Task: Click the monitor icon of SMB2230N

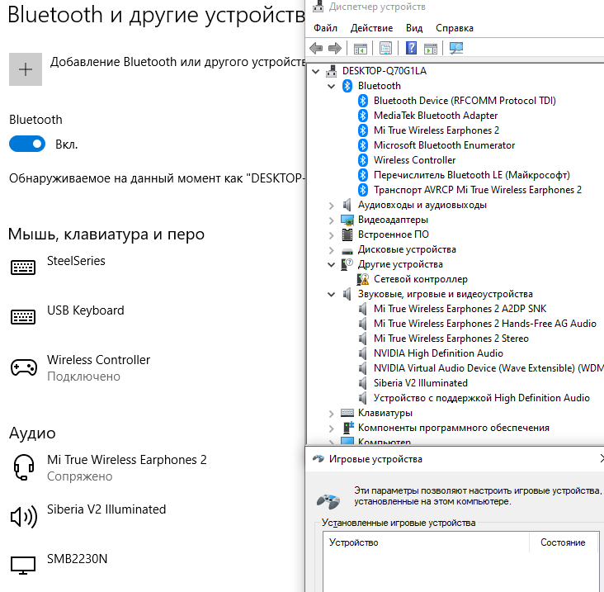Action: tap(23, 566)
